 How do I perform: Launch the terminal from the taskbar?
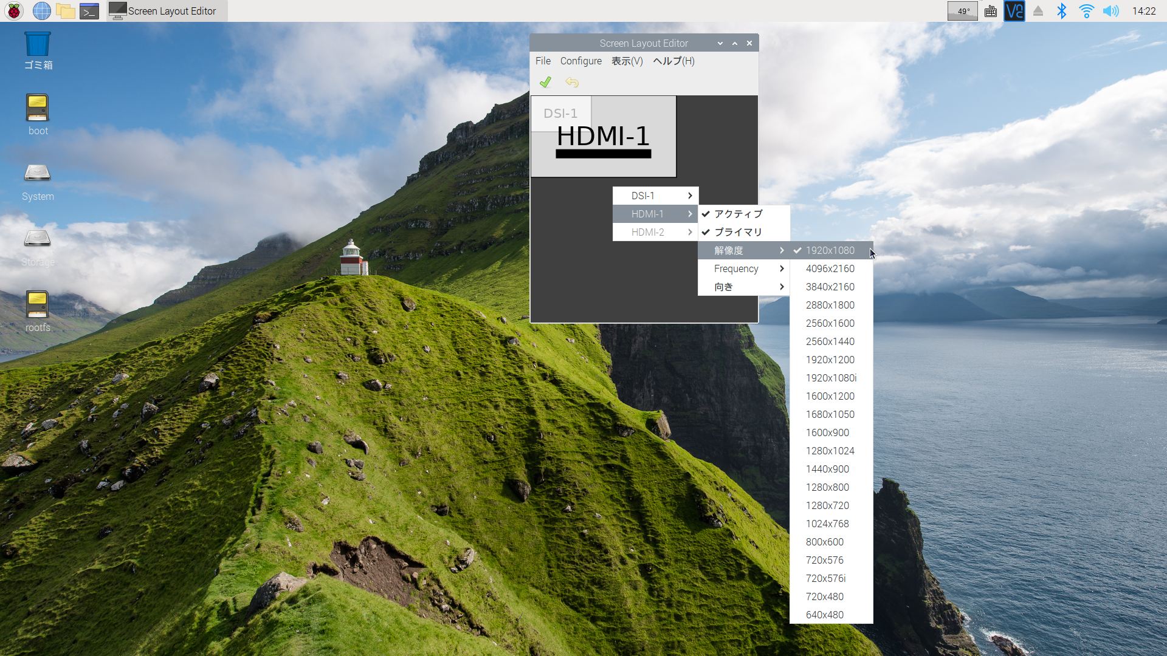pos(89,10)
